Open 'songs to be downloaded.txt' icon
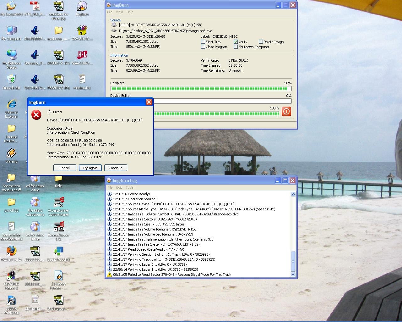The width and height of the screenshot is (402, 322). tap(11, 231)
